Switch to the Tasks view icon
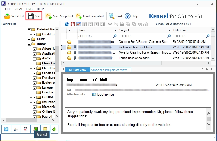217x141 pixels. (x=25, y=129)
